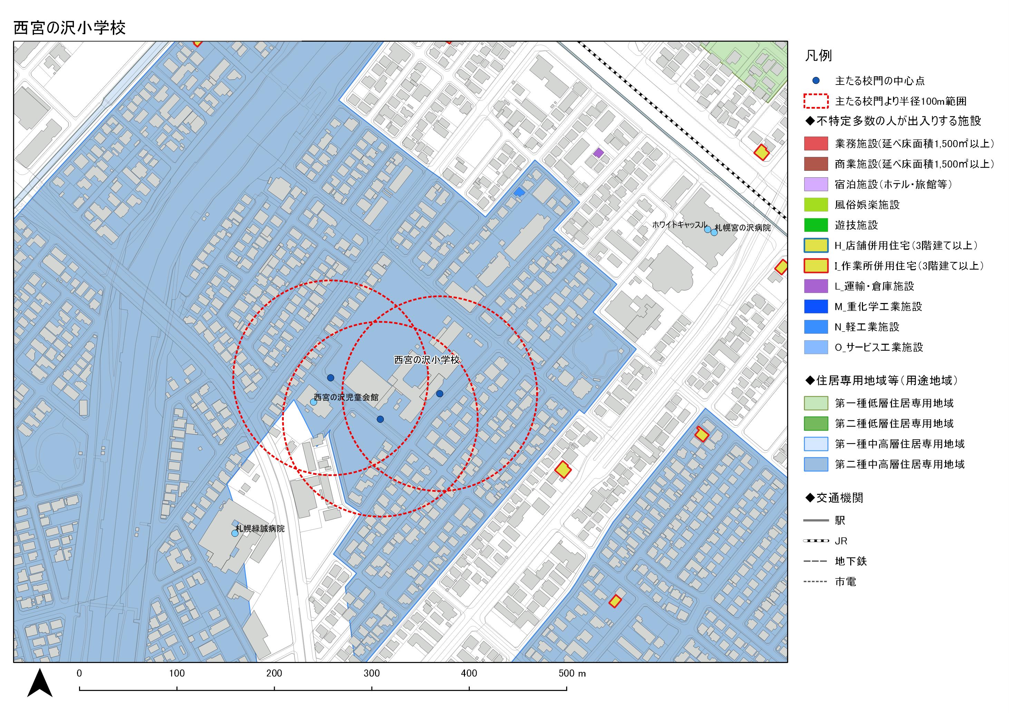
Task: Click the 遊技施設 green legend swatch
Action: (816, 225)
